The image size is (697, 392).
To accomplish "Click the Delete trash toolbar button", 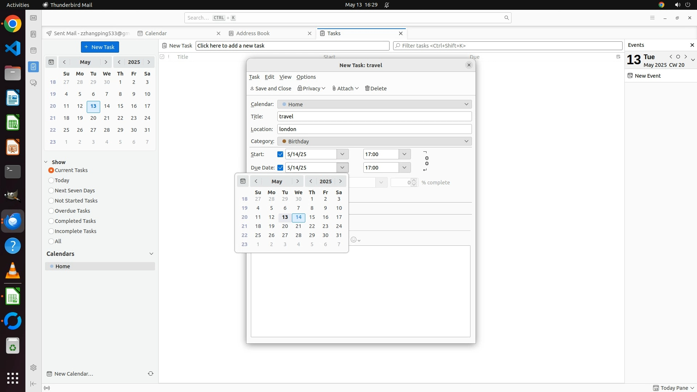I will (376, 89).
